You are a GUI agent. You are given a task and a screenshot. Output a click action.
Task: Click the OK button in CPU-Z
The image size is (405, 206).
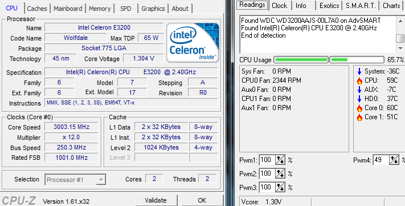pos(202,200)
